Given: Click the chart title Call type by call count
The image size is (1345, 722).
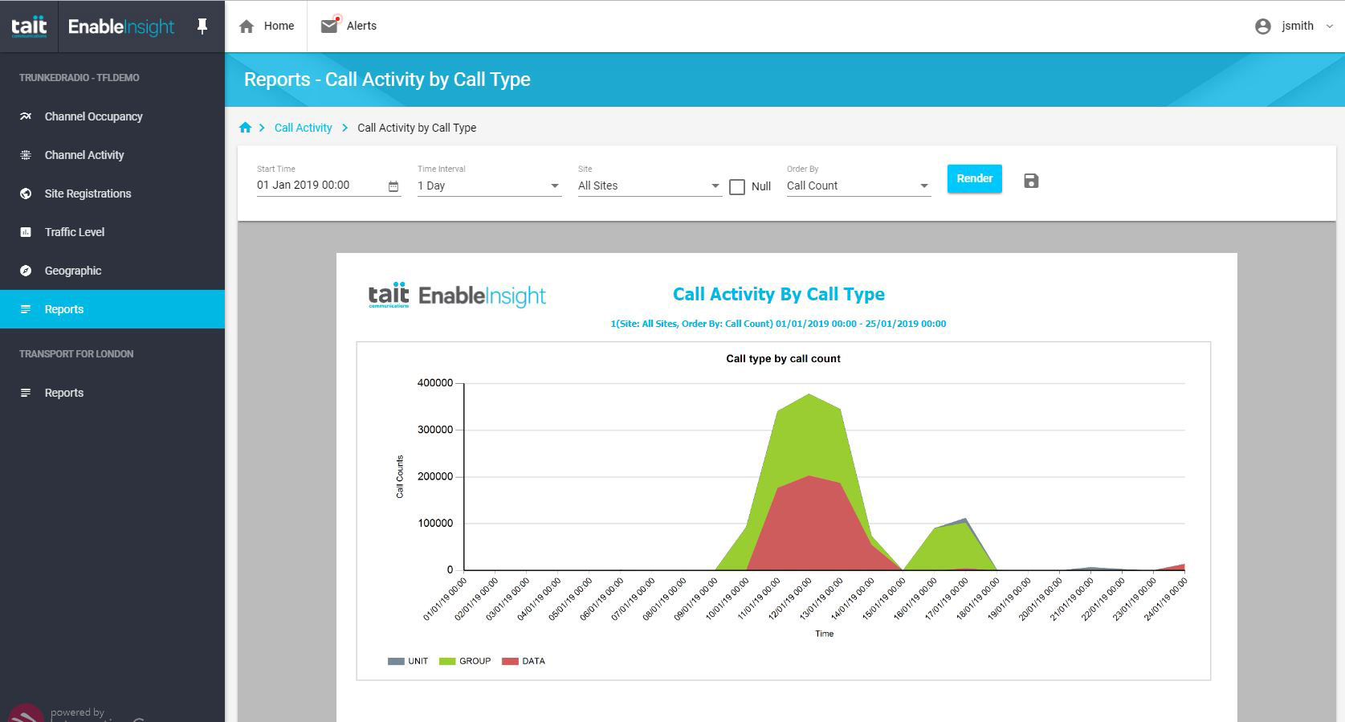Looking at the screenshot, I should 783,359.
